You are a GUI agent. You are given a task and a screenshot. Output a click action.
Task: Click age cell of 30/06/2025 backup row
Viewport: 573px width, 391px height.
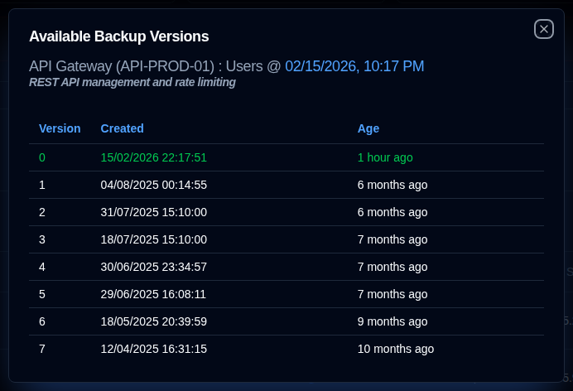[x=392, y=267]
